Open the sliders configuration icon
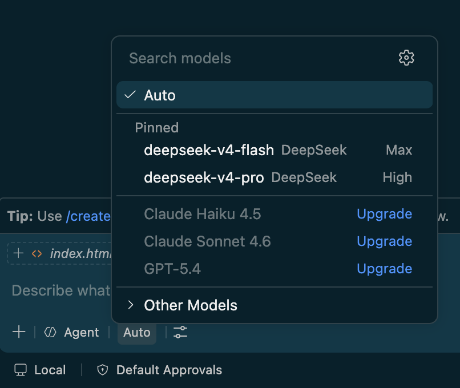This screenshot has height=388, width=460. tap(180, 332)
